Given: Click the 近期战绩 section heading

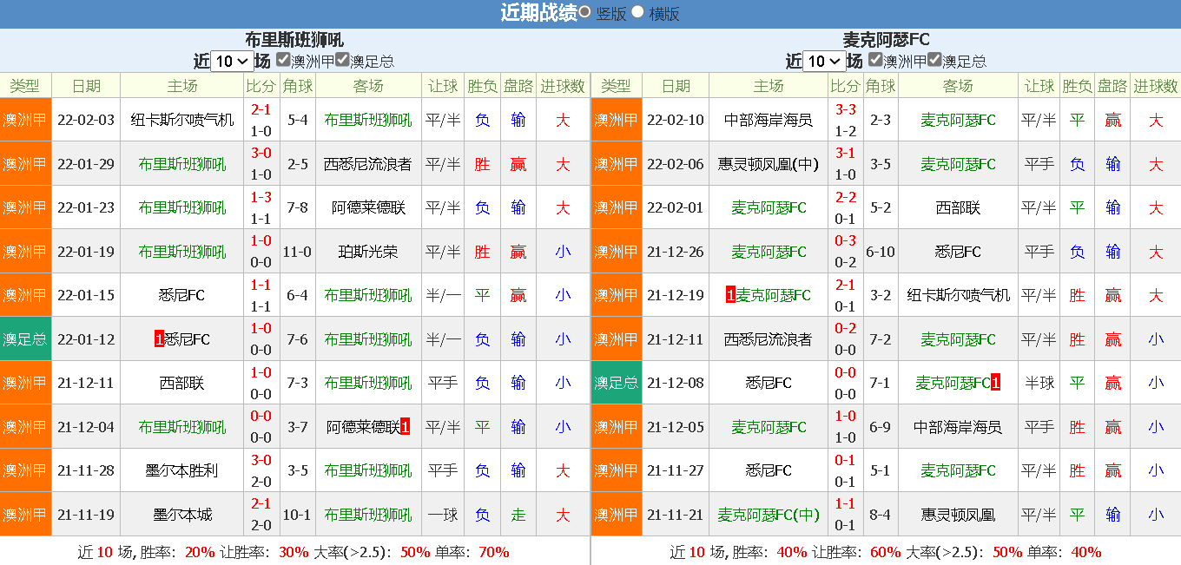Looking at the screenshot, I should click(x=538, y=13).
